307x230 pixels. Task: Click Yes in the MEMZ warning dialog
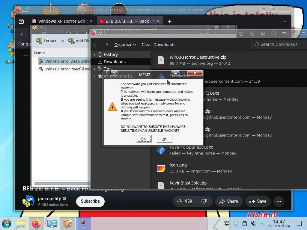[144, 139]
